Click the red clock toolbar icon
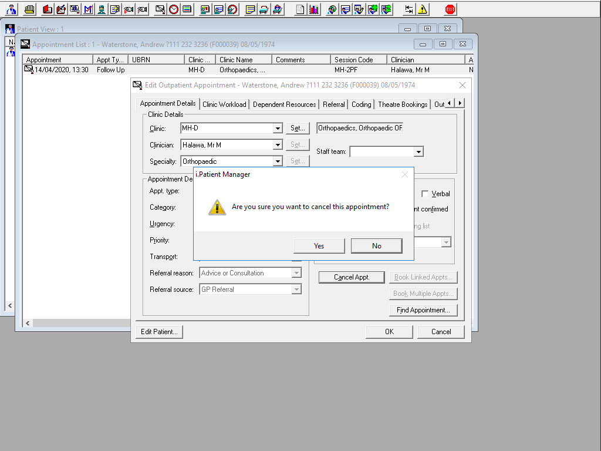Viewport: 601px width, 451px height. tap(174, 9)
